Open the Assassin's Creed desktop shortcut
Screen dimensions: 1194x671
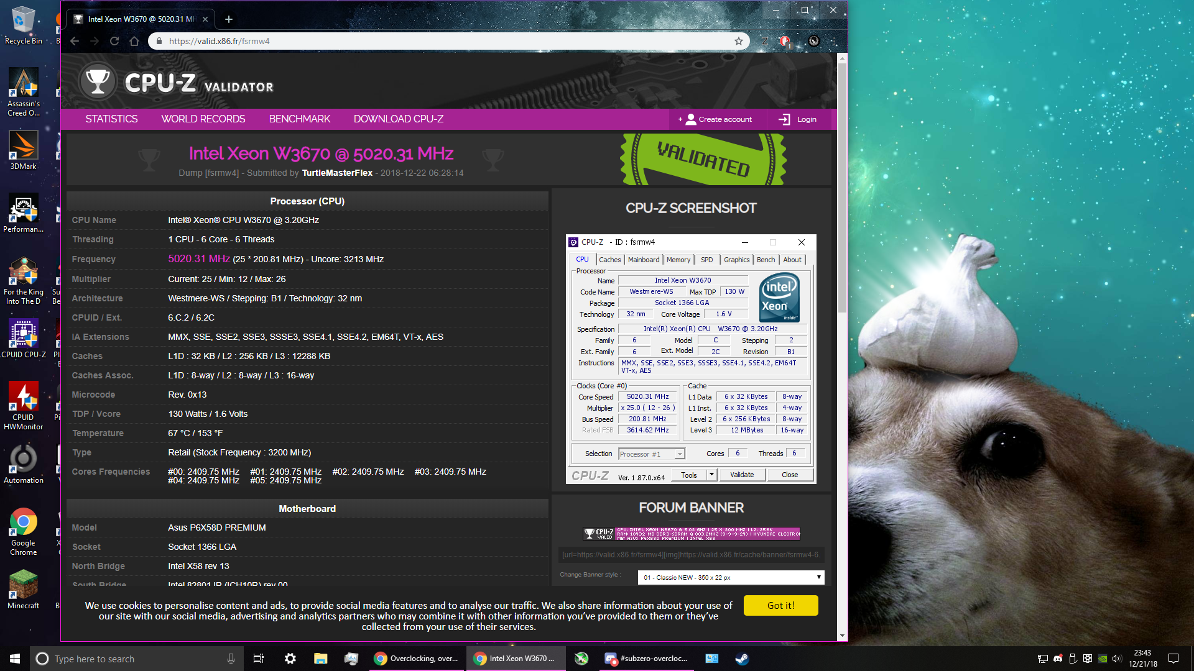[x=23, y=92]
